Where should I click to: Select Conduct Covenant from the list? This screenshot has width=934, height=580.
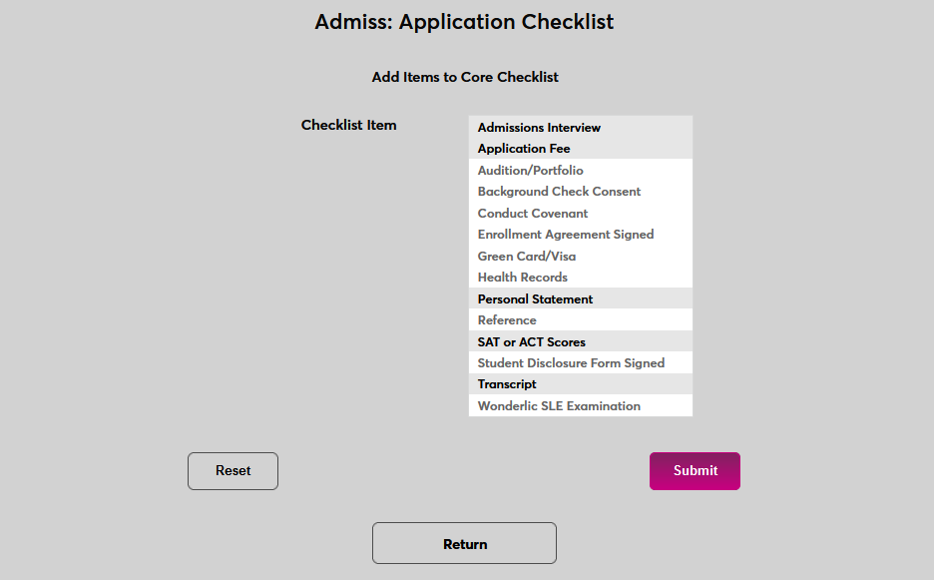(532, 213)
